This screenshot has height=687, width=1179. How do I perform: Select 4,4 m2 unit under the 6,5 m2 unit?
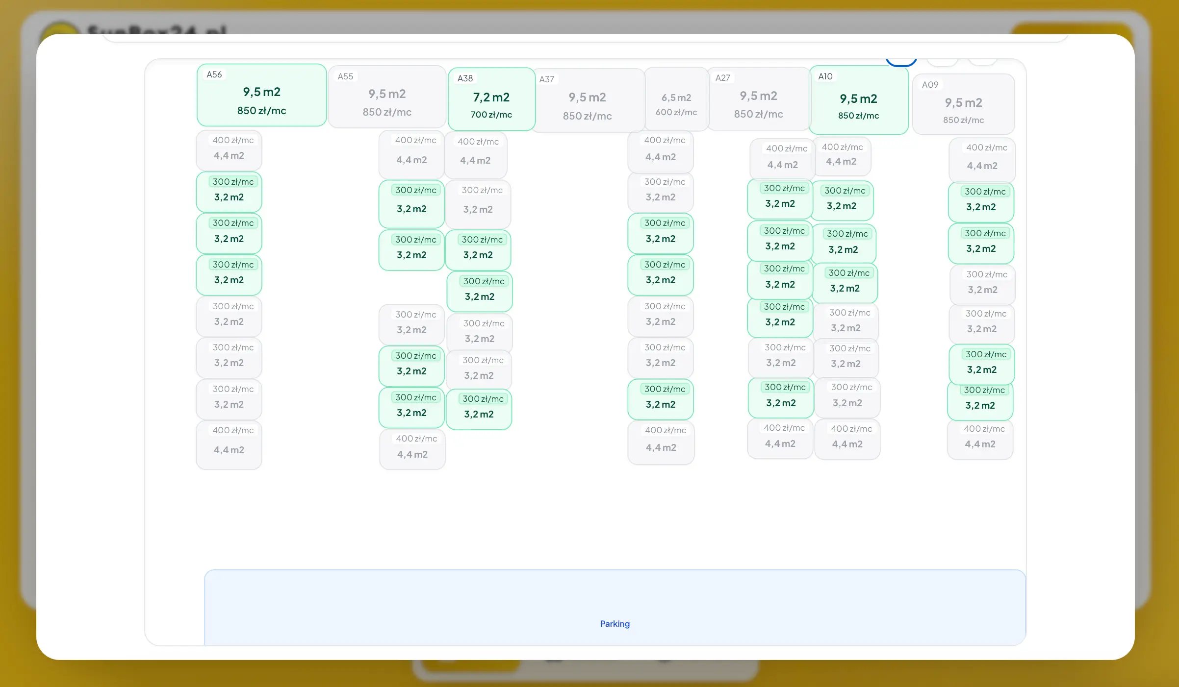(660, 151)
